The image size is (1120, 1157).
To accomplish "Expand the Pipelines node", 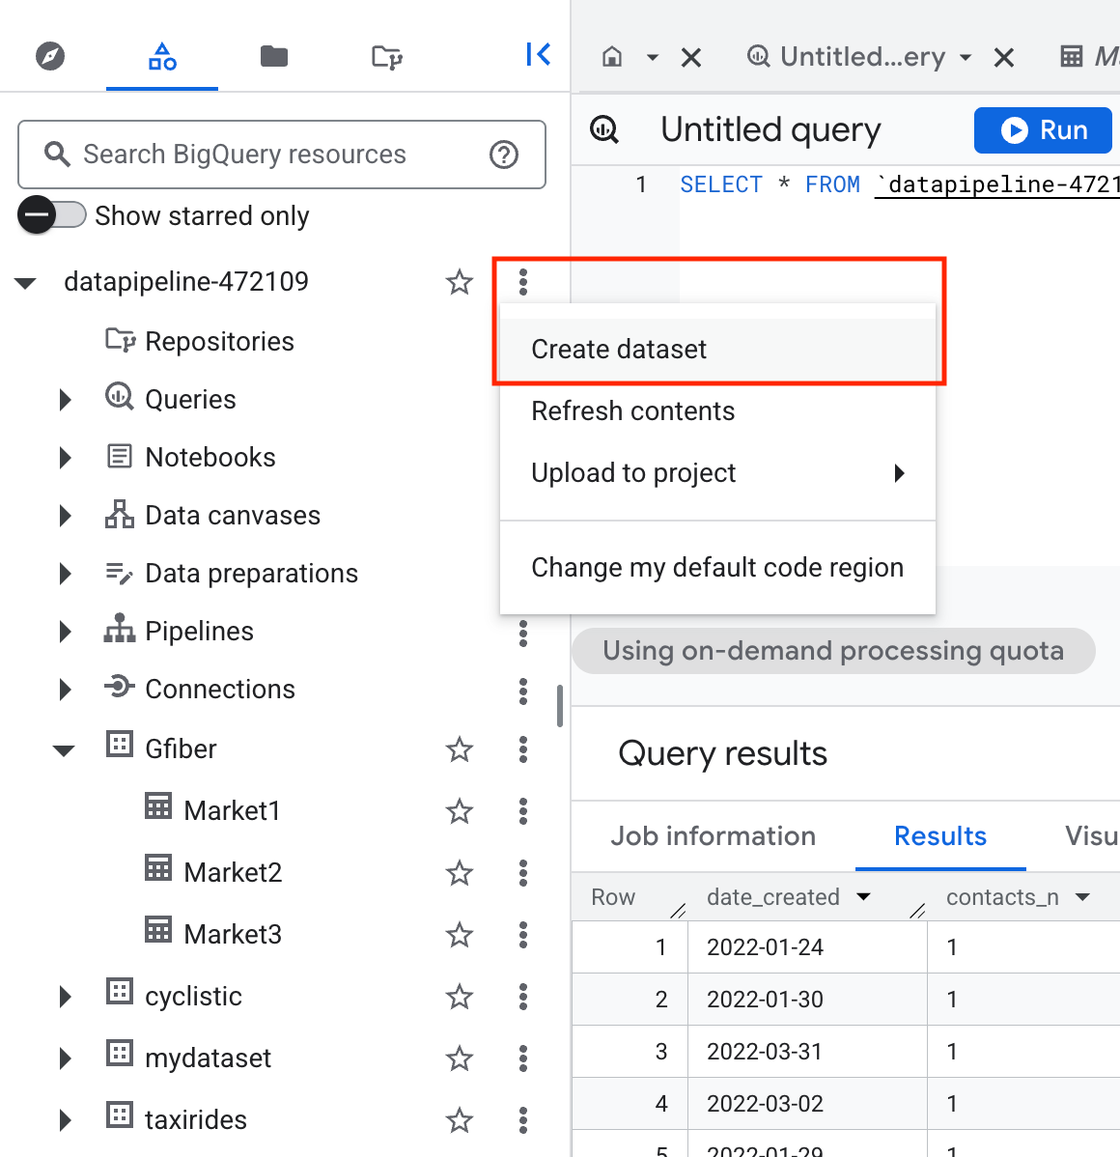I will [66, 632].
